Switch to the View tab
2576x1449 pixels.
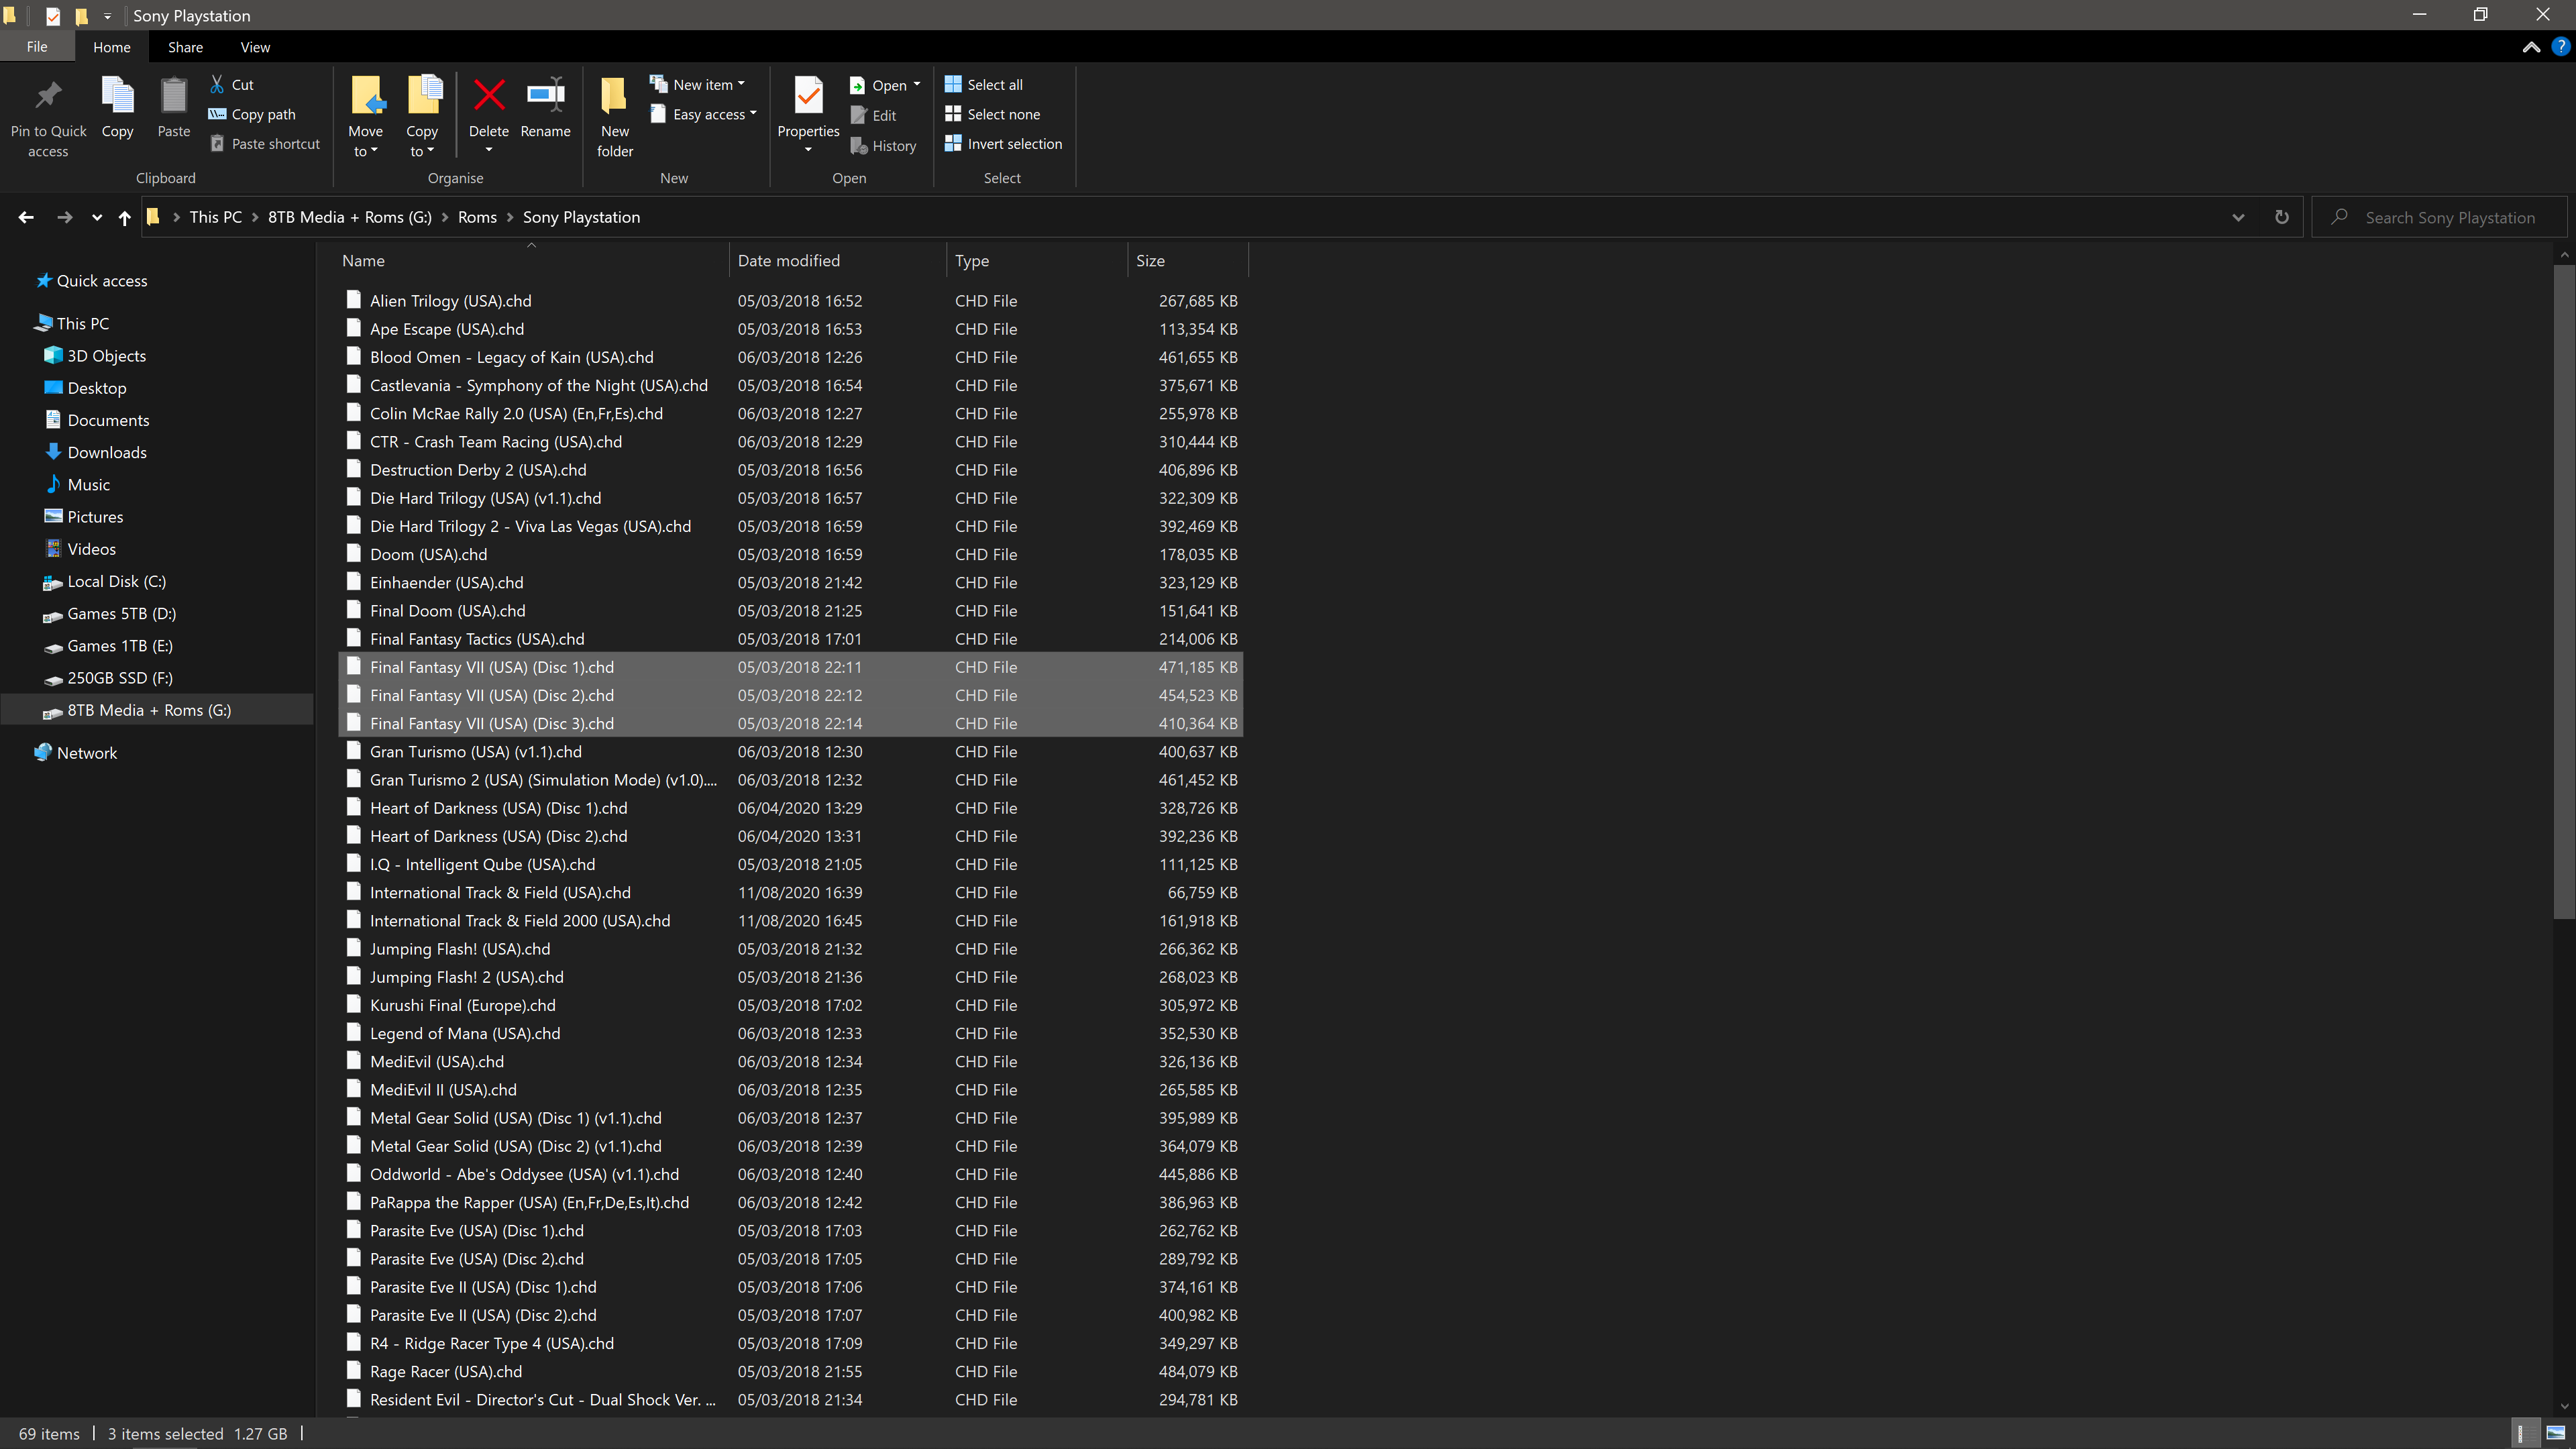pos(255,47)
